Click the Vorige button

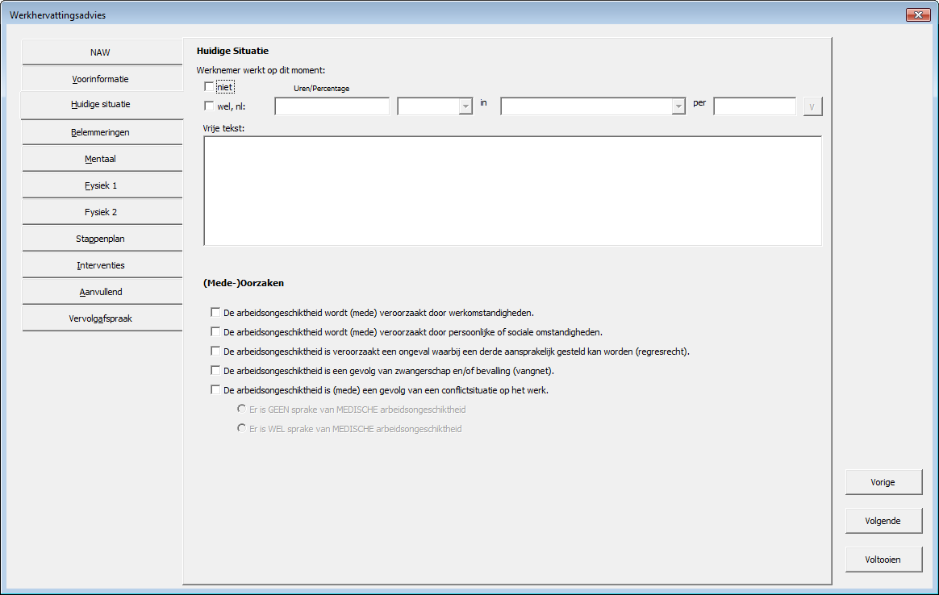[x=883, y=482]
